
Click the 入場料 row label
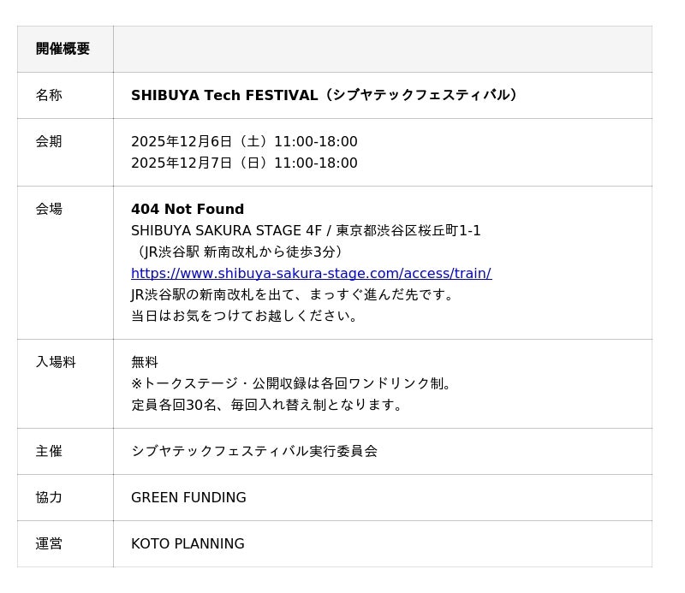click(x=56, y=362)
